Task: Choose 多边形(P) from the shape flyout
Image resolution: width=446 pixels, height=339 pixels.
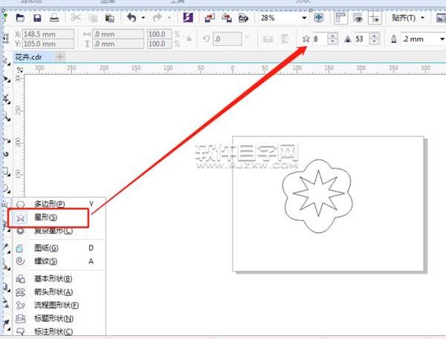Action: point(50,203)
